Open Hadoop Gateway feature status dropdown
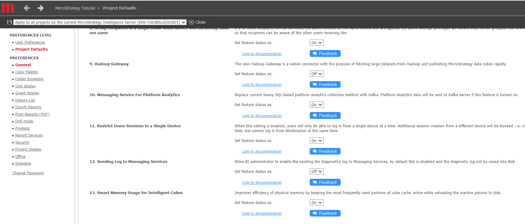 pos(316,74)
